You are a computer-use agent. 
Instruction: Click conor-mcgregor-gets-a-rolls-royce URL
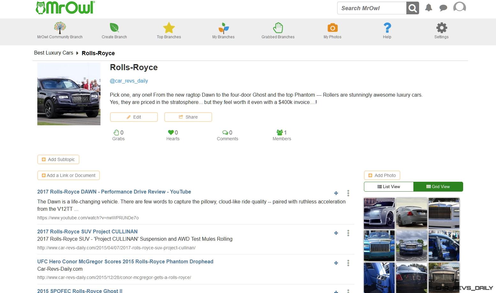point(114,278)
